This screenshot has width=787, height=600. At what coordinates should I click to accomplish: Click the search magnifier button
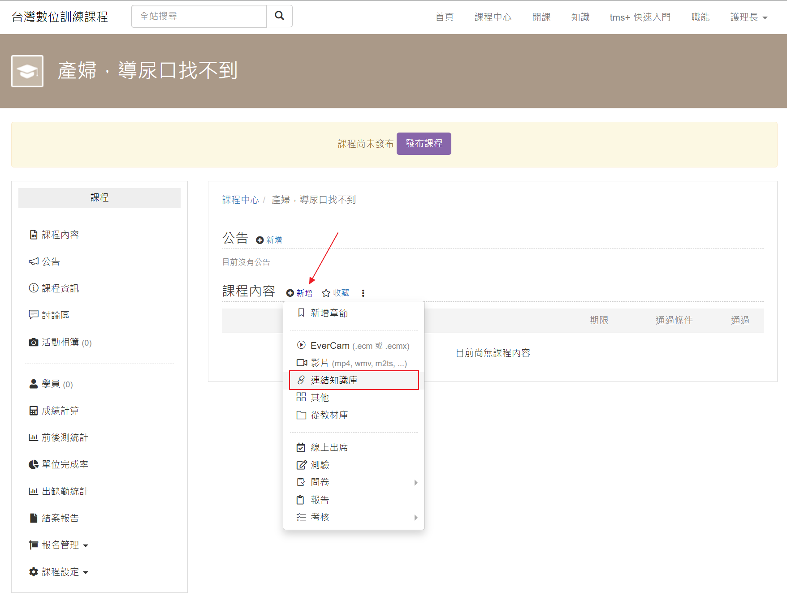point(279,16)
